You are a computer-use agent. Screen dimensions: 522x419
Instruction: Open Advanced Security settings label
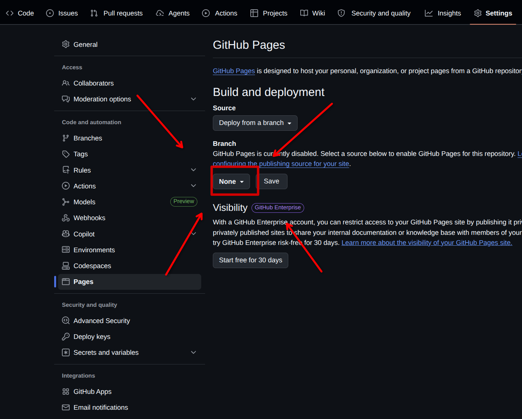pyautogui.click(x=102, y=321)
